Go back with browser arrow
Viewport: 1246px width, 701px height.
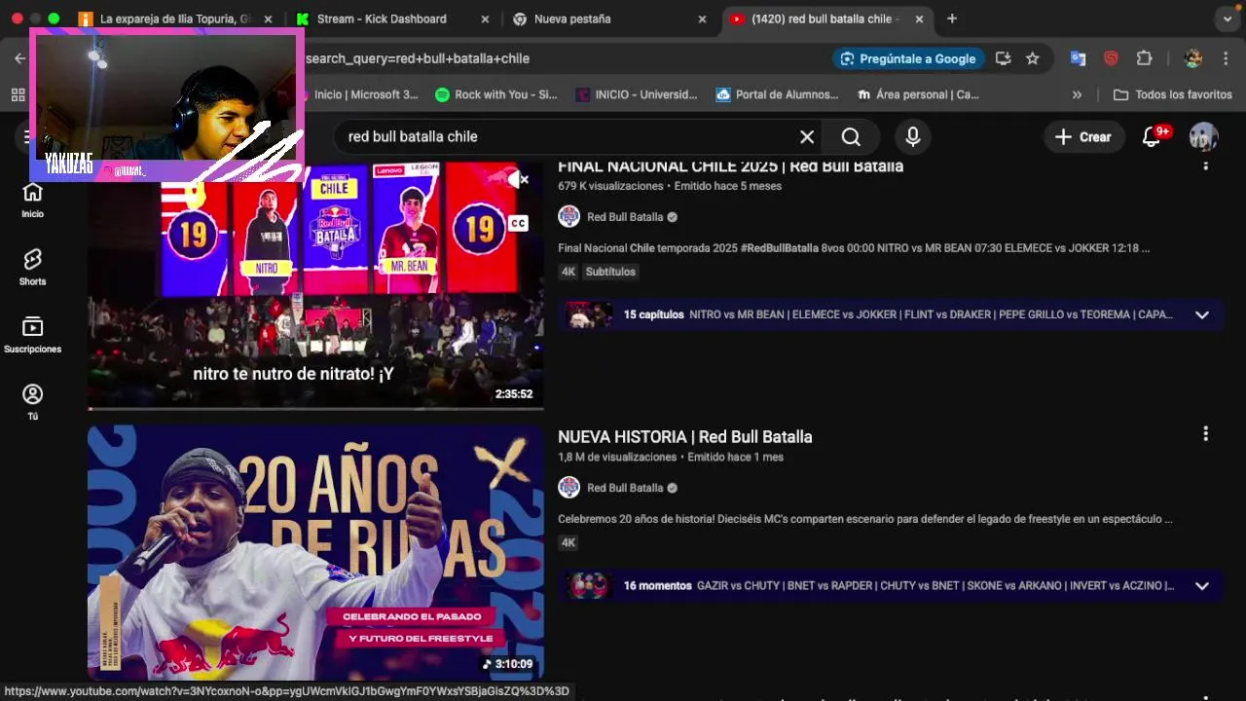[19, 58]
